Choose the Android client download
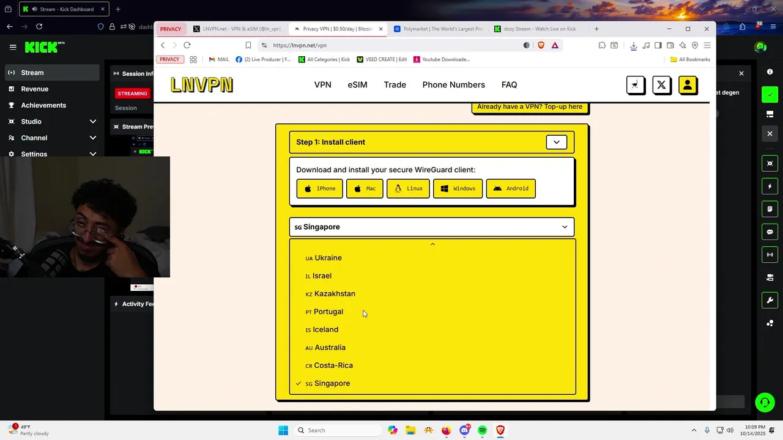This screenshot has height=440, width=783. [511, 189]
